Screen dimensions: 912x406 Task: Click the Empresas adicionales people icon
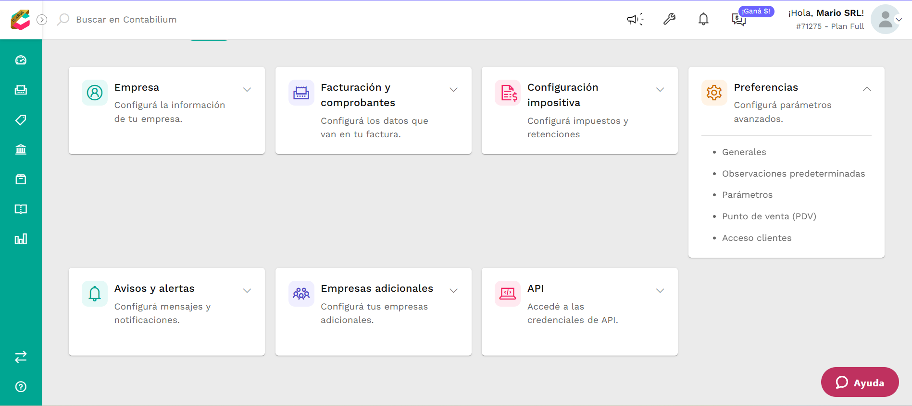[301, 294]
